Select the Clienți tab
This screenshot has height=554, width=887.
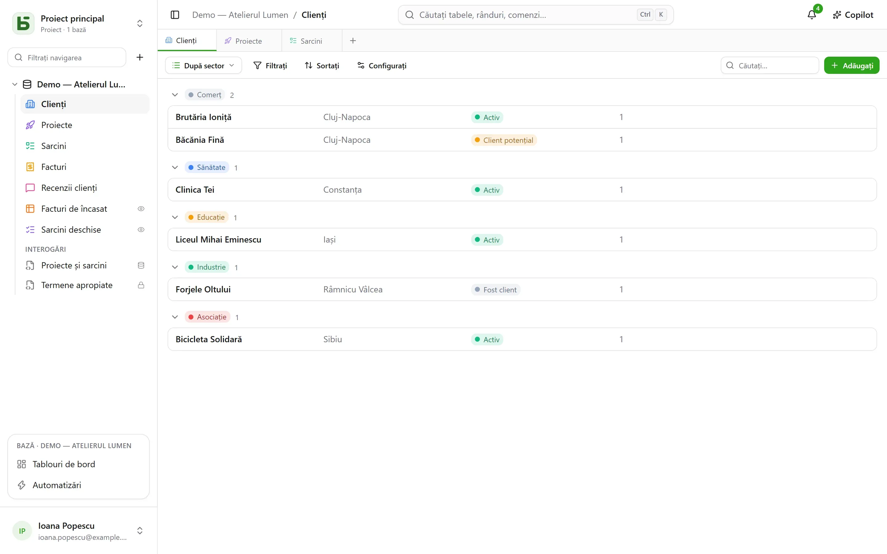point(187,40)
